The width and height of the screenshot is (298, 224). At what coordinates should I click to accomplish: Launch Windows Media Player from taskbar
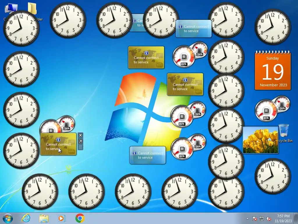point(61,218)
